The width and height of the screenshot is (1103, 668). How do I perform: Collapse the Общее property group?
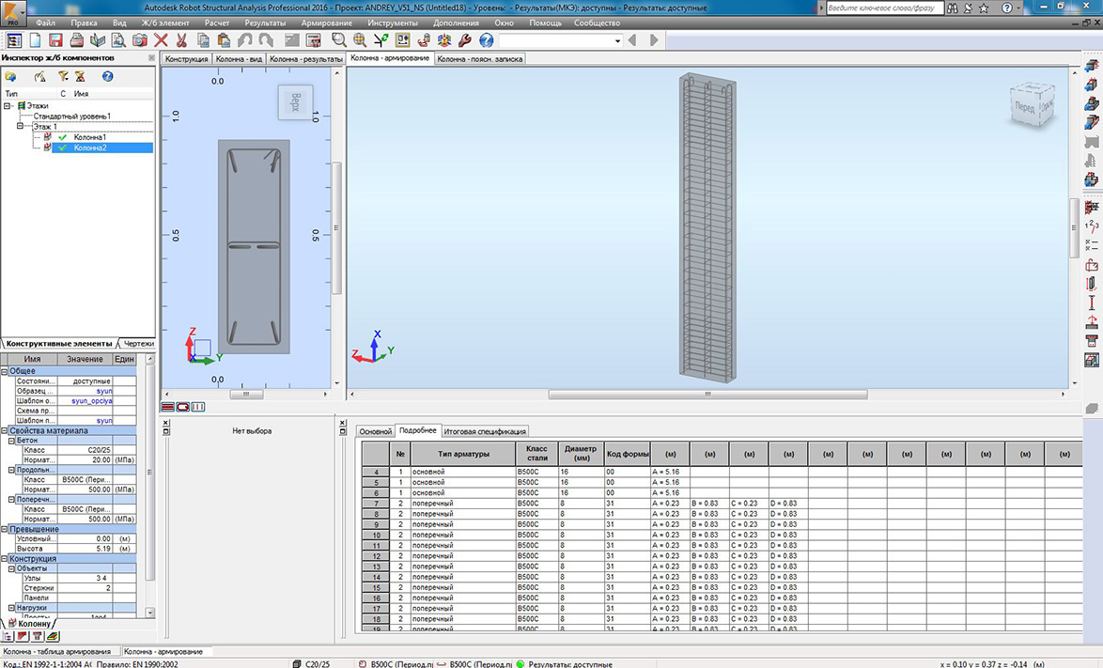(4, 370)
